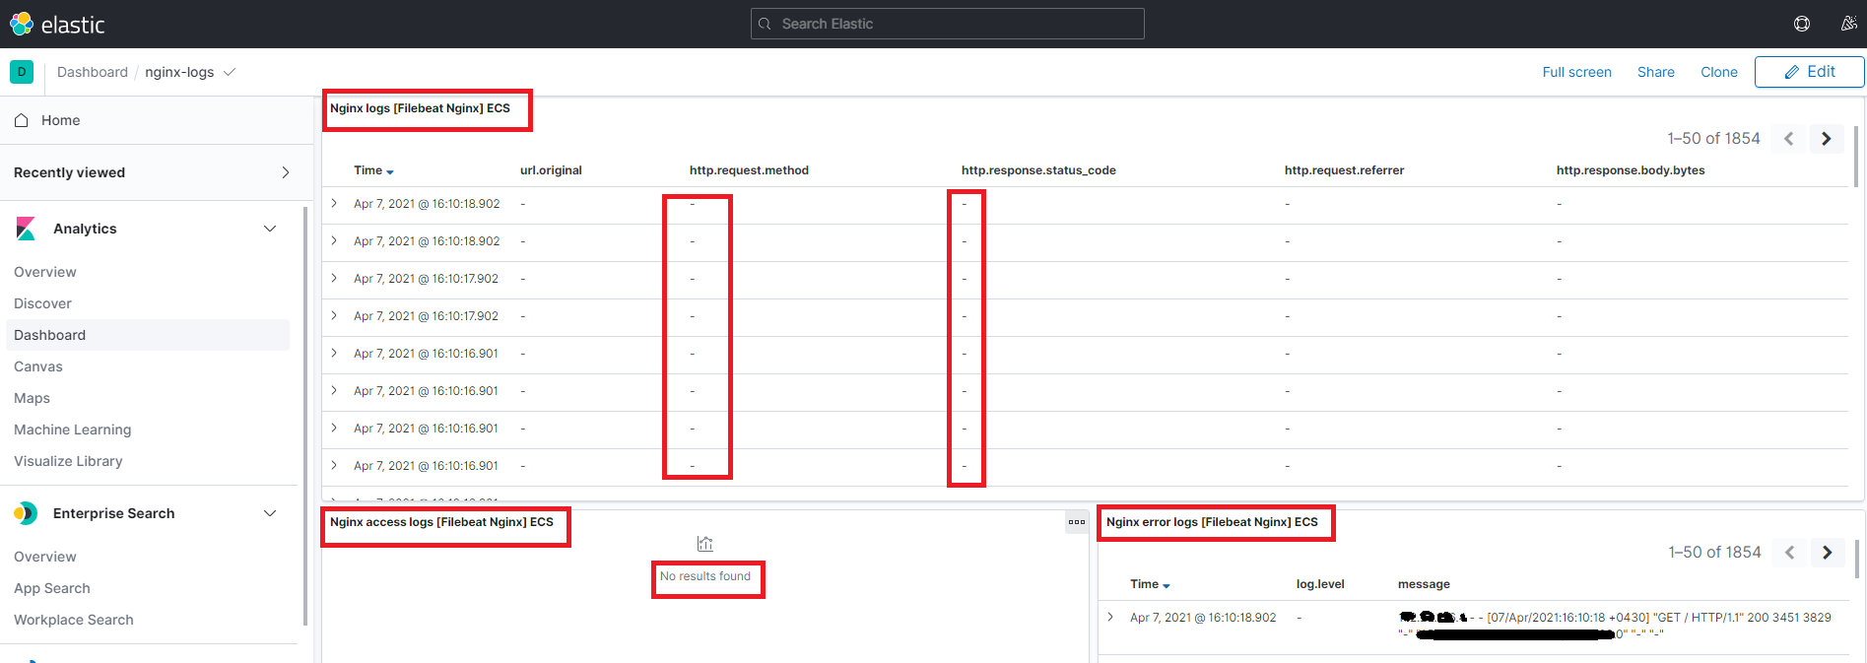Open the help menu icon
Image resolution: width=1867 pixels, height=663 pixels.
pos(1802,24)
